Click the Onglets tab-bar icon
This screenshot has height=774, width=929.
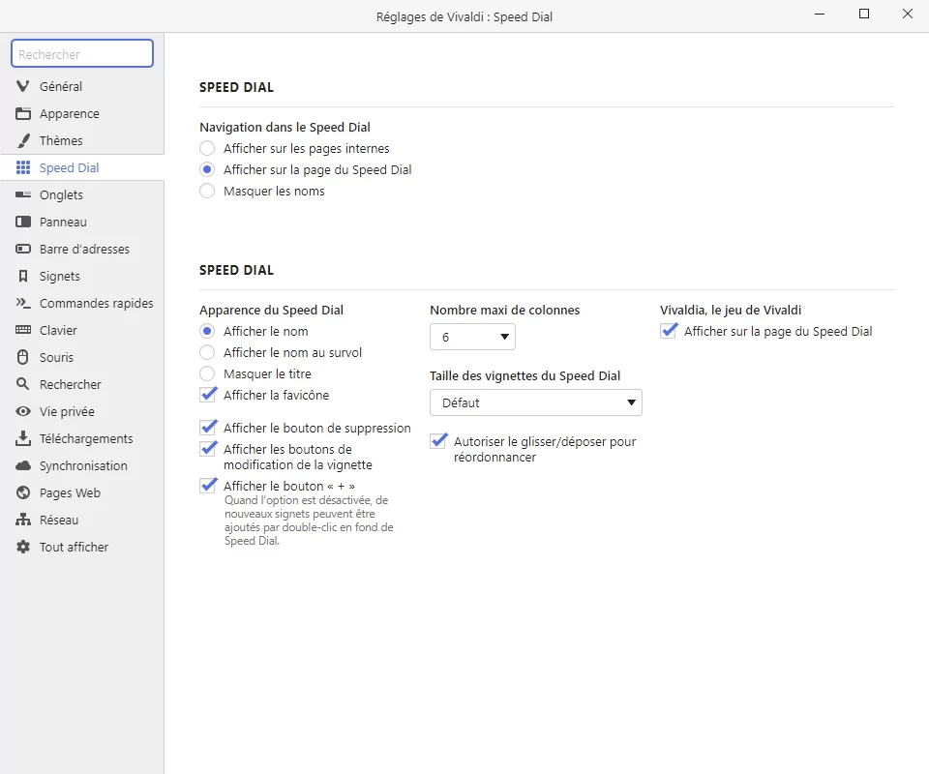coord(23,194)
